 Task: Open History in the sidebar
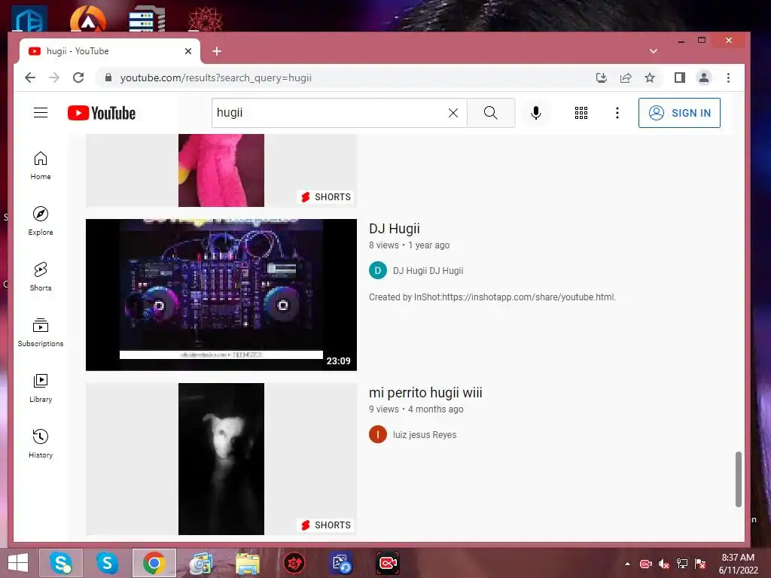click(41, 444)
